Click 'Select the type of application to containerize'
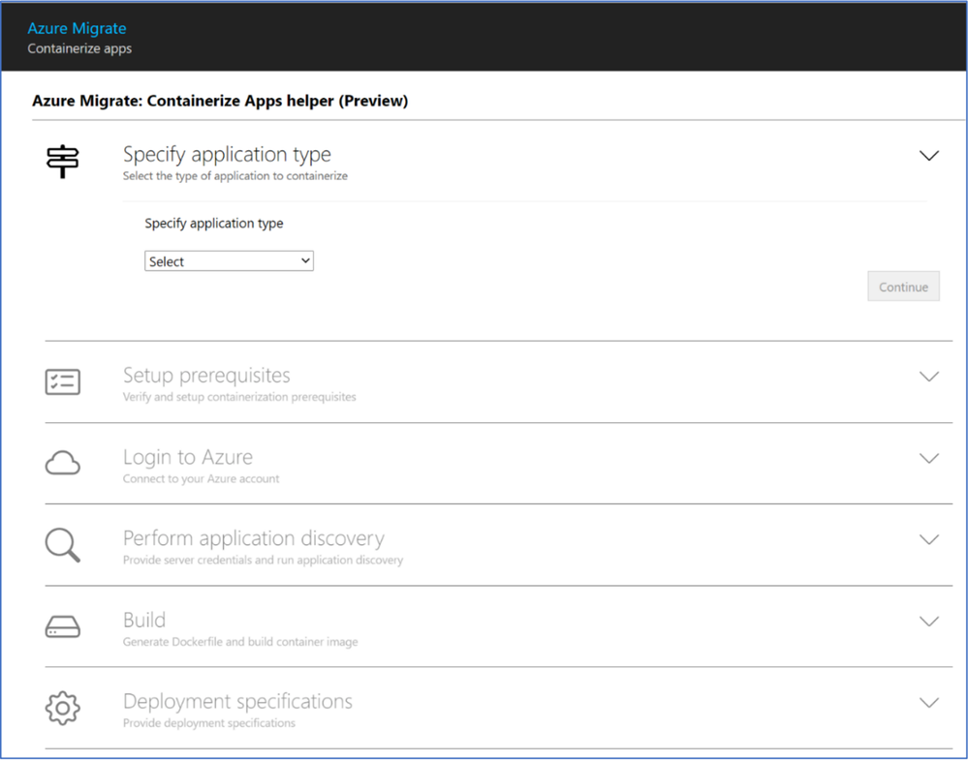968x760 pixels. (x=235, y=176)
